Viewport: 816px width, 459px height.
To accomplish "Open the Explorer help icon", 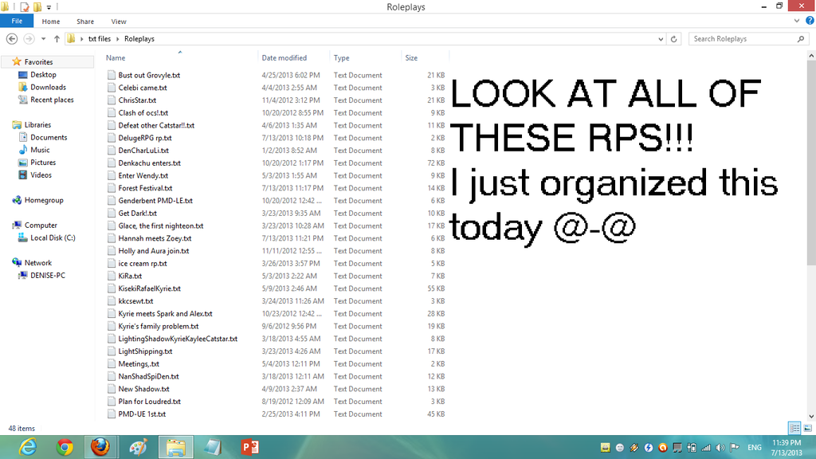I will (810, 21).
